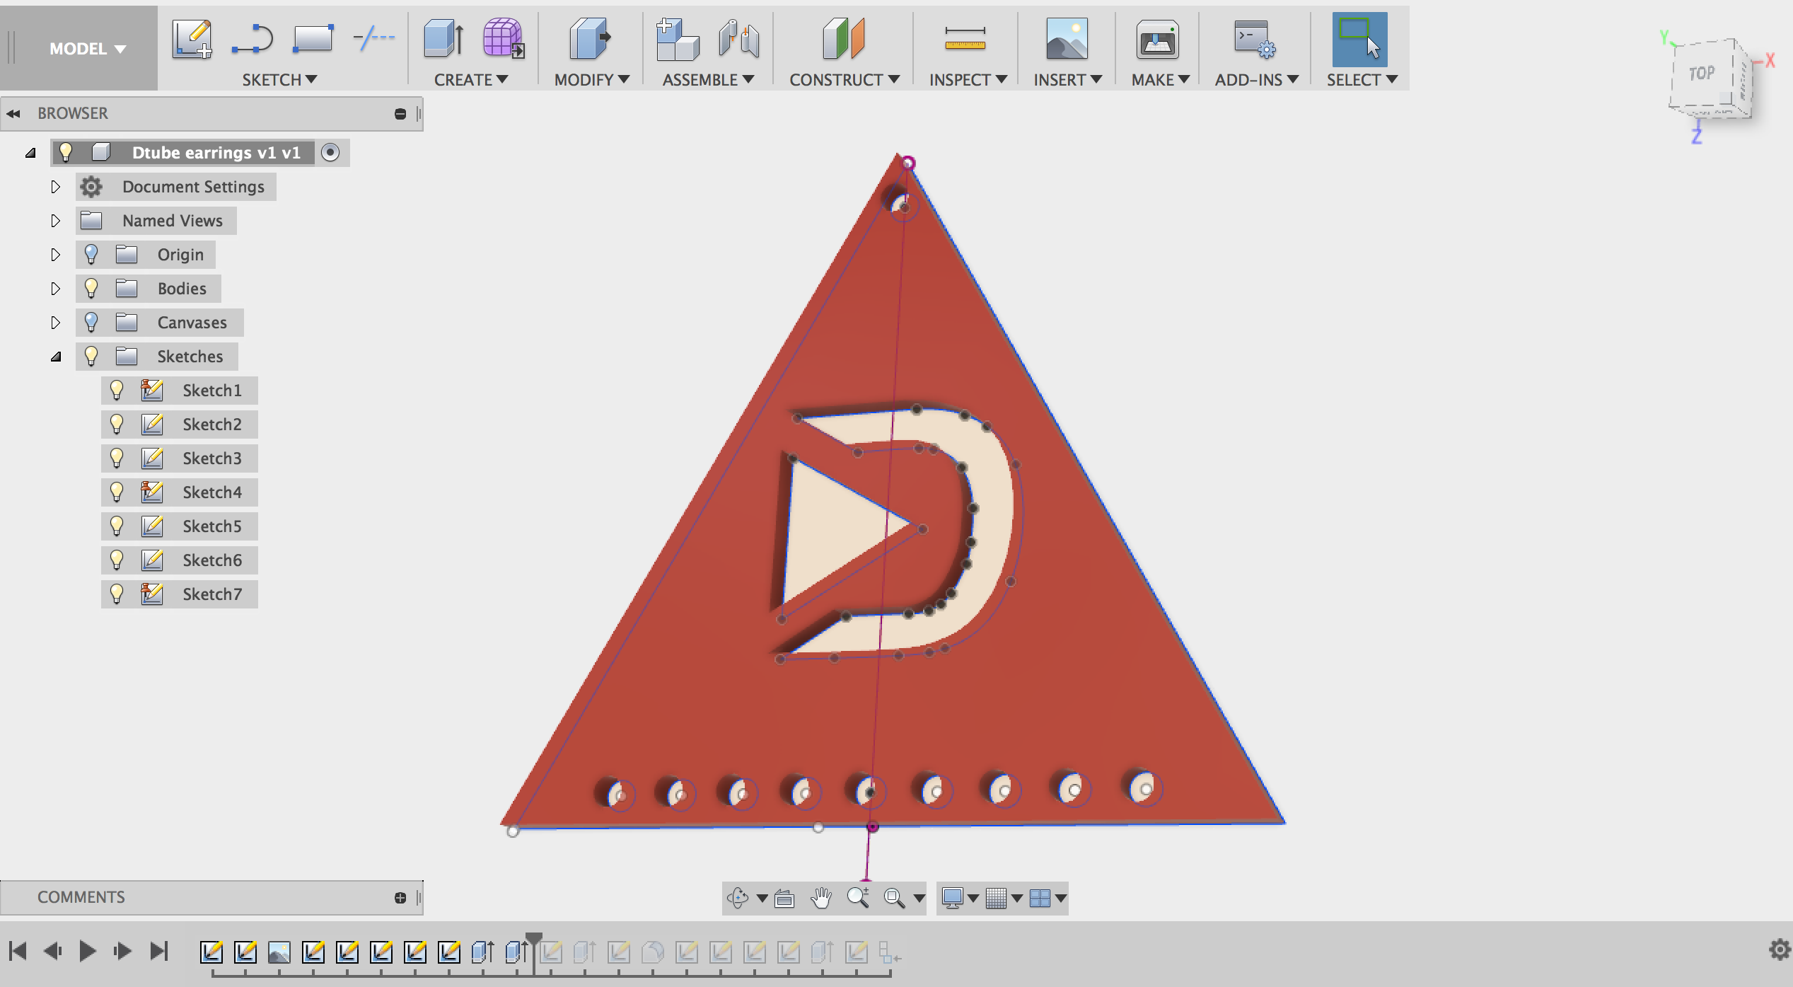
Task: Expand Comments panel plus button
Action: [400, 898]
